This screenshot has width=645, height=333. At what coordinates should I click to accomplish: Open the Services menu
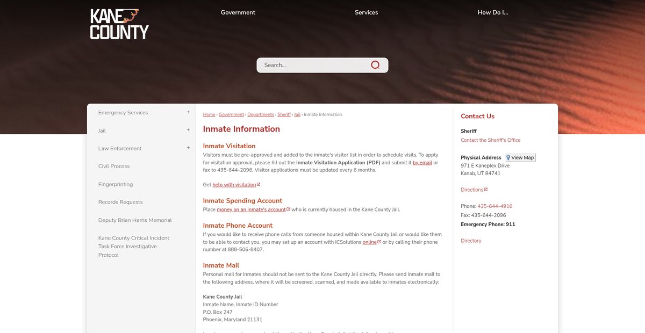click(x=366, y=12)
